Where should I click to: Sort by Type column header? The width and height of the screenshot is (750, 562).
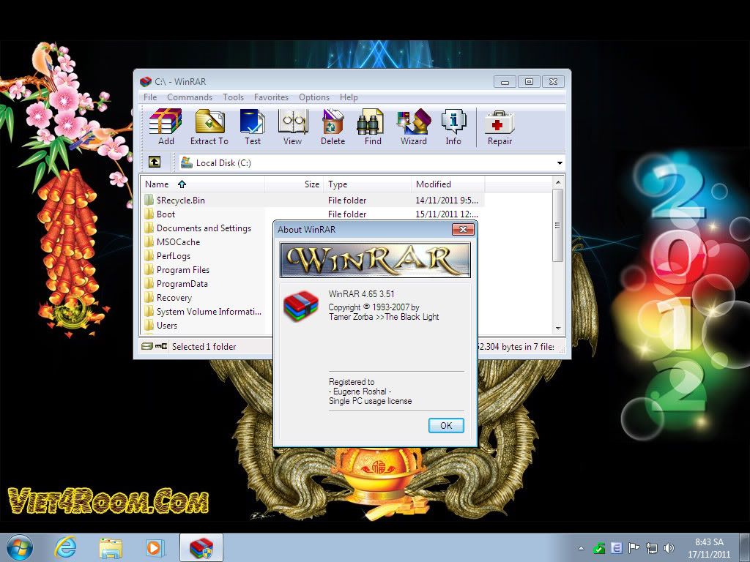pyautogui.click(x=368, y=184)
